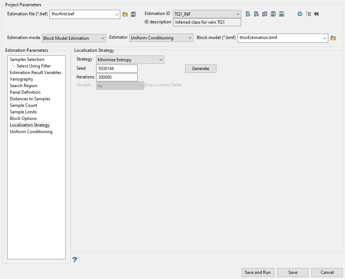Click the delete all estimation IDs icon

click(265, 14)
